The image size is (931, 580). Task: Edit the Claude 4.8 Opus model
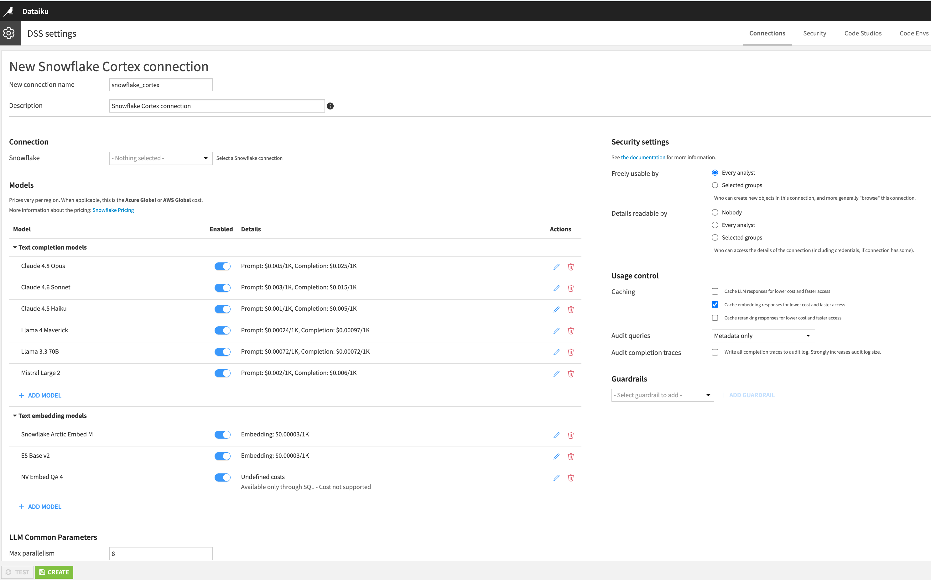click(556, 266)
